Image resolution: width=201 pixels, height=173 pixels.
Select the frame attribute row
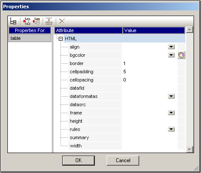[x=95, y=113]
